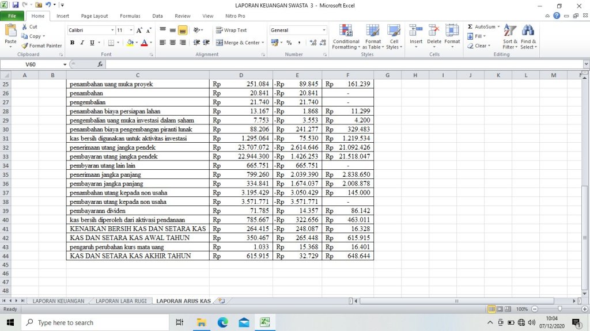
Task: Expand the Name Box dropdown arrow
Action: point(65,64)
